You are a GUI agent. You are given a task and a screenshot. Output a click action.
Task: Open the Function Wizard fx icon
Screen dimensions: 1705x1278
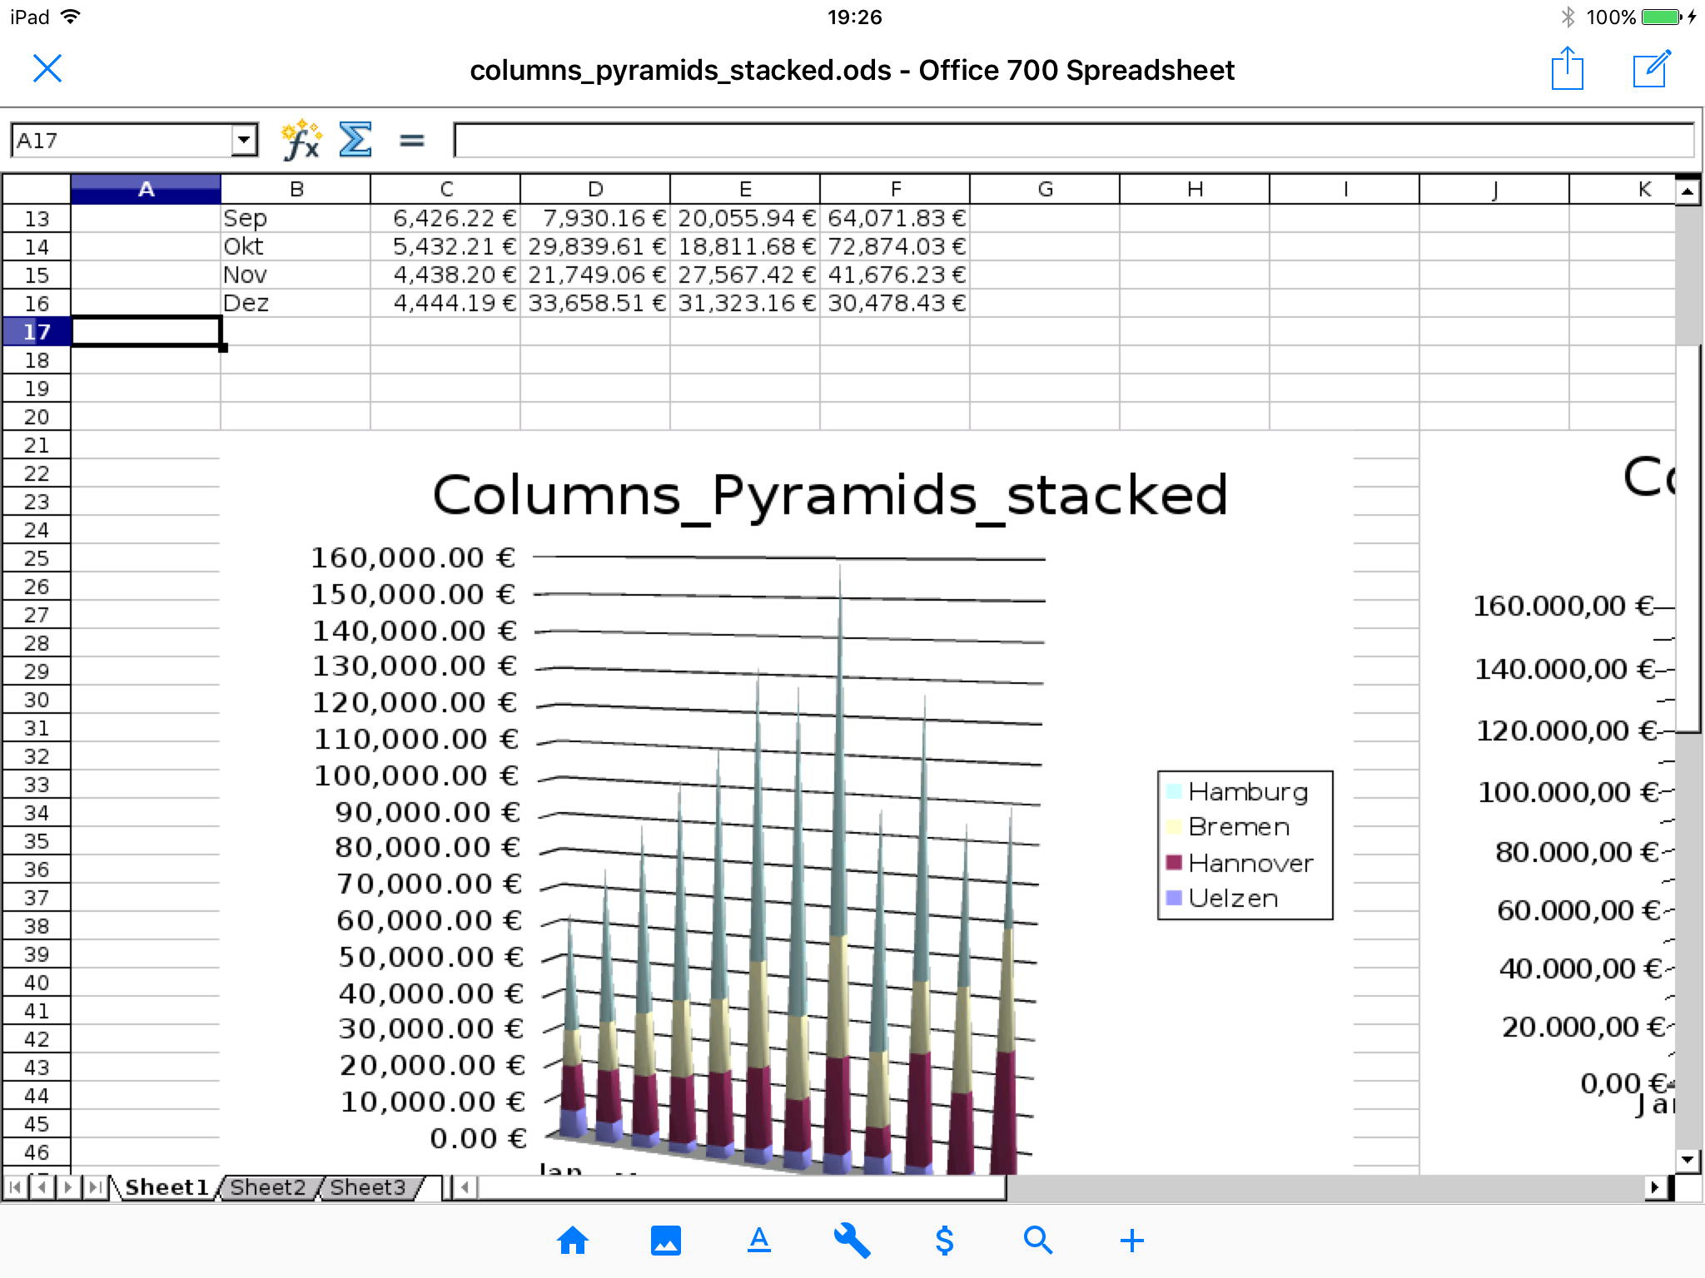[301, 140]
